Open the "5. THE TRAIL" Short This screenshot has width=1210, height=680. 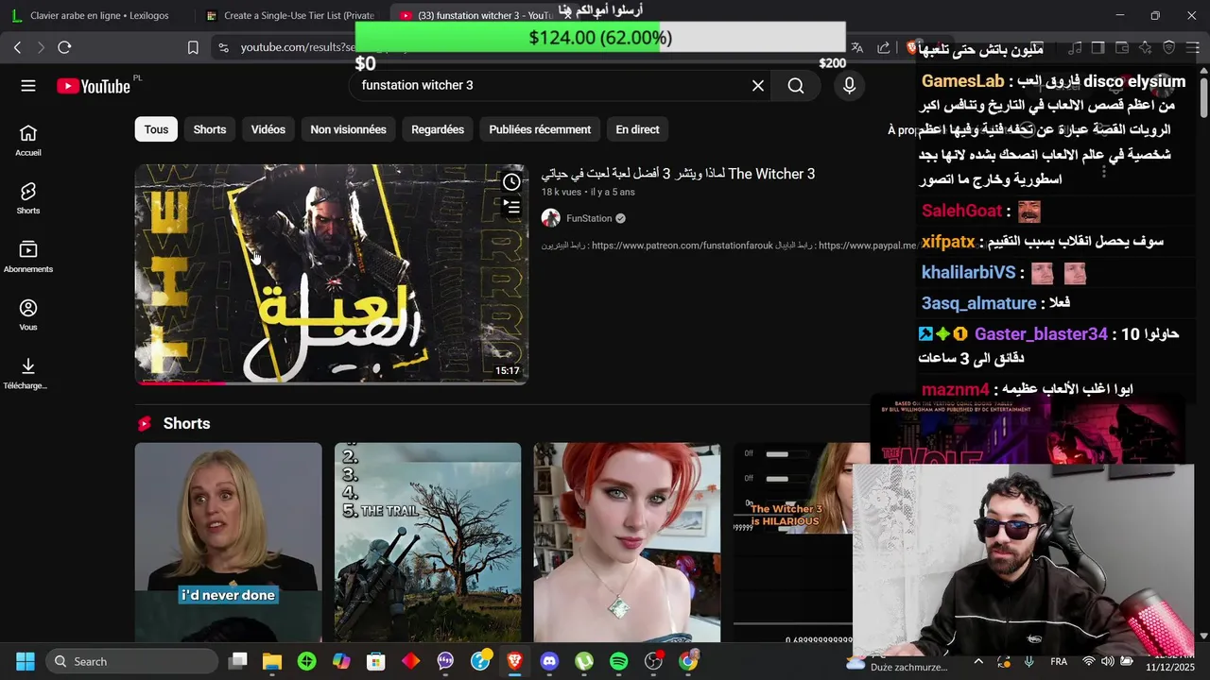tap(427, 542)
